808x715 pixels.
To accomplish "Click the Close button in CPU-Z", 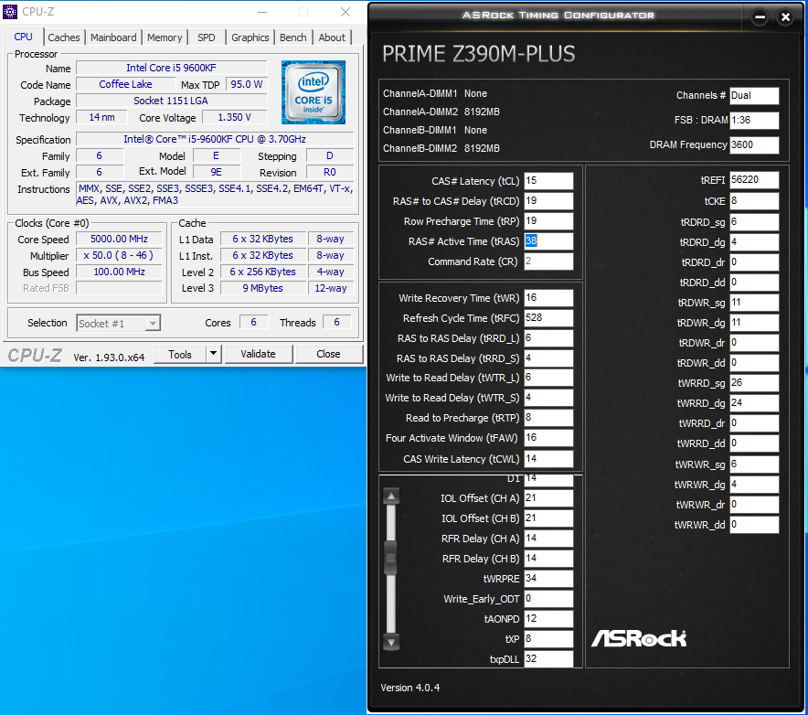I will [328, 354].
